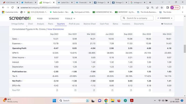Open File Explorer from taskbar
This screenshot has height=104, width=186.
112,101
